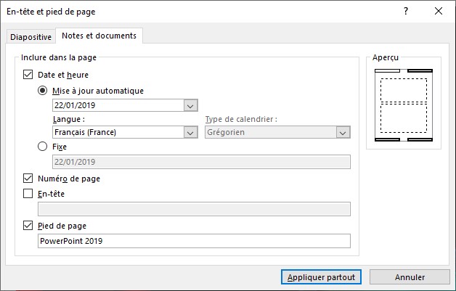Click the help question mark icon
This screenshot has height=291, width=456.
pos(405,12)
